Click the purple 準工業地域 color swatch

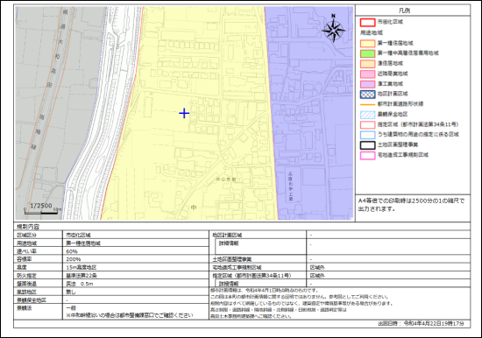pyautogui.click(x=367, y=84)
